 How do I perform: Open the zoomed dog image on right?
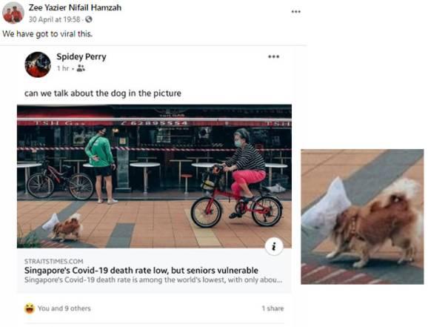[x=362, y=217]
